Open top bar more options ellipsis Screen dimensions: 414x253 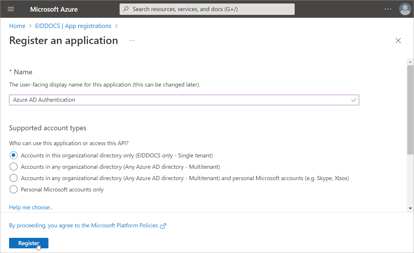click(x=387, y=9)
